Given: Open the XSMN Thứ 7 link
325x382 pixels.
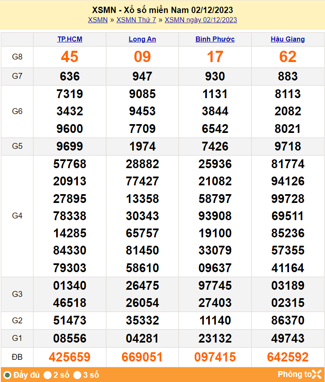Looking at the screenshot, I should pyautogui.click(x=136, y=20).
